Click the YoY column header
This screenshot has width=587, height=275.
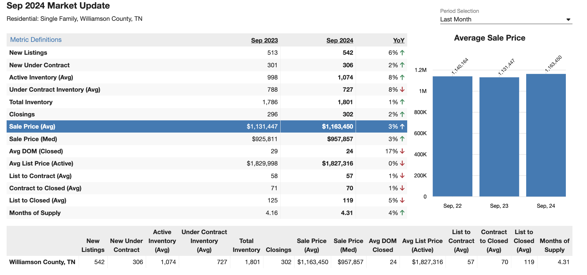click(x=399, y=40)
